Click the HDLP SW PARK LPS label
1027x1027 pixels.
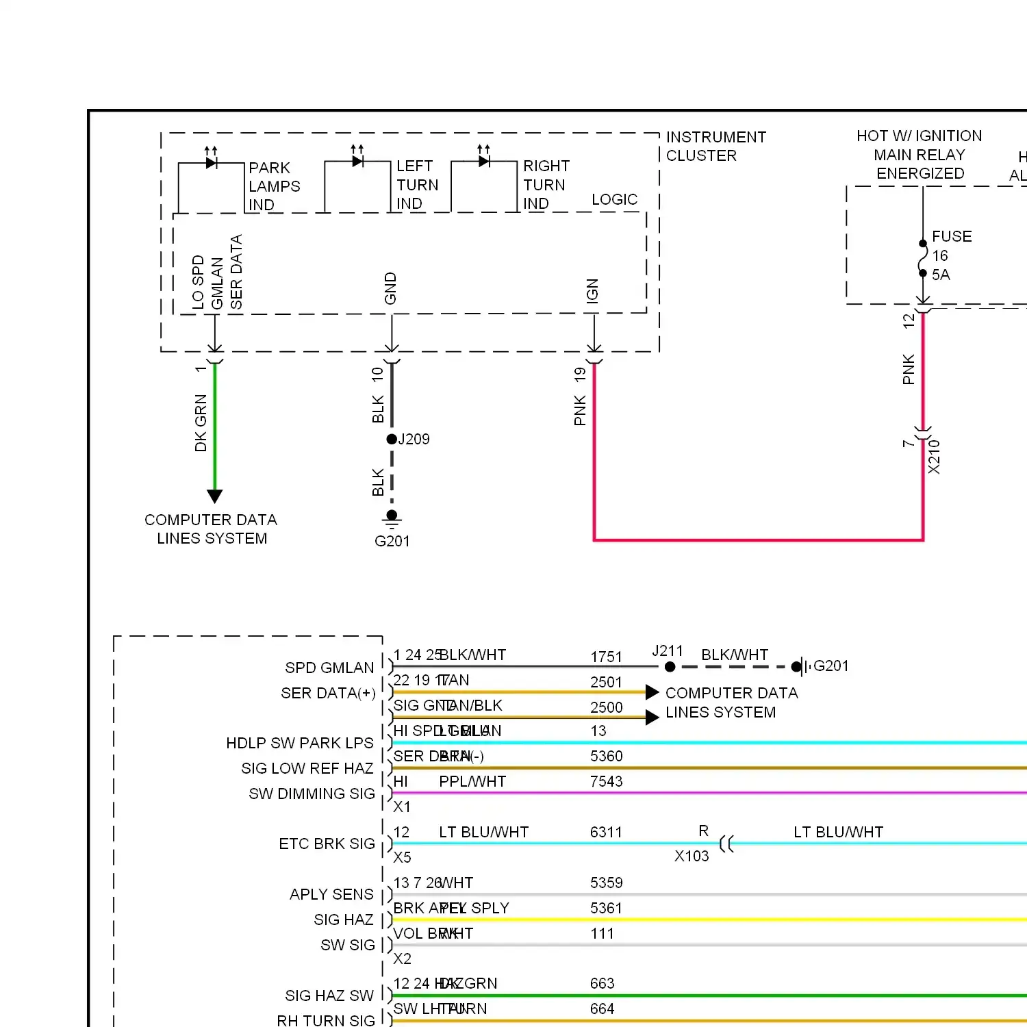[300, 743]
